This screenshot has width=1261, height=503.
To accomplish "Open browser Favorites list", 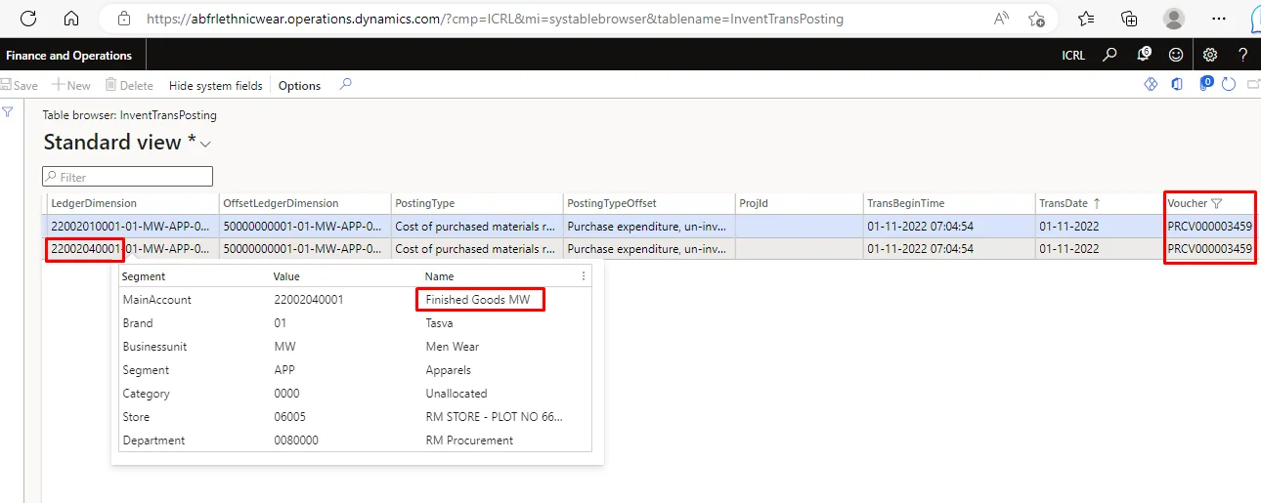I will coord(1086,19).
